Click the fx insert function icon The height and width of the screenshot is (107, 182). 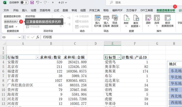pyautogui.click(x=38, y=37)
